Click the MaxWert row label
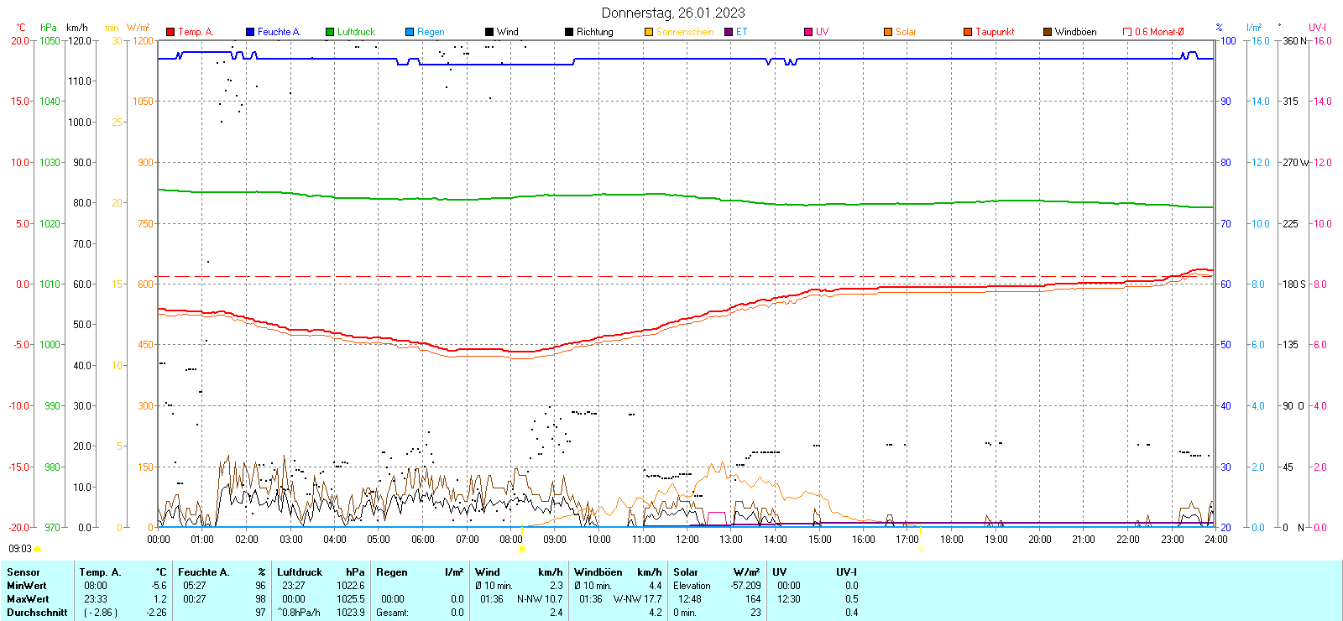The height and width of the screenshot is (621, 1343). [28, 599]
